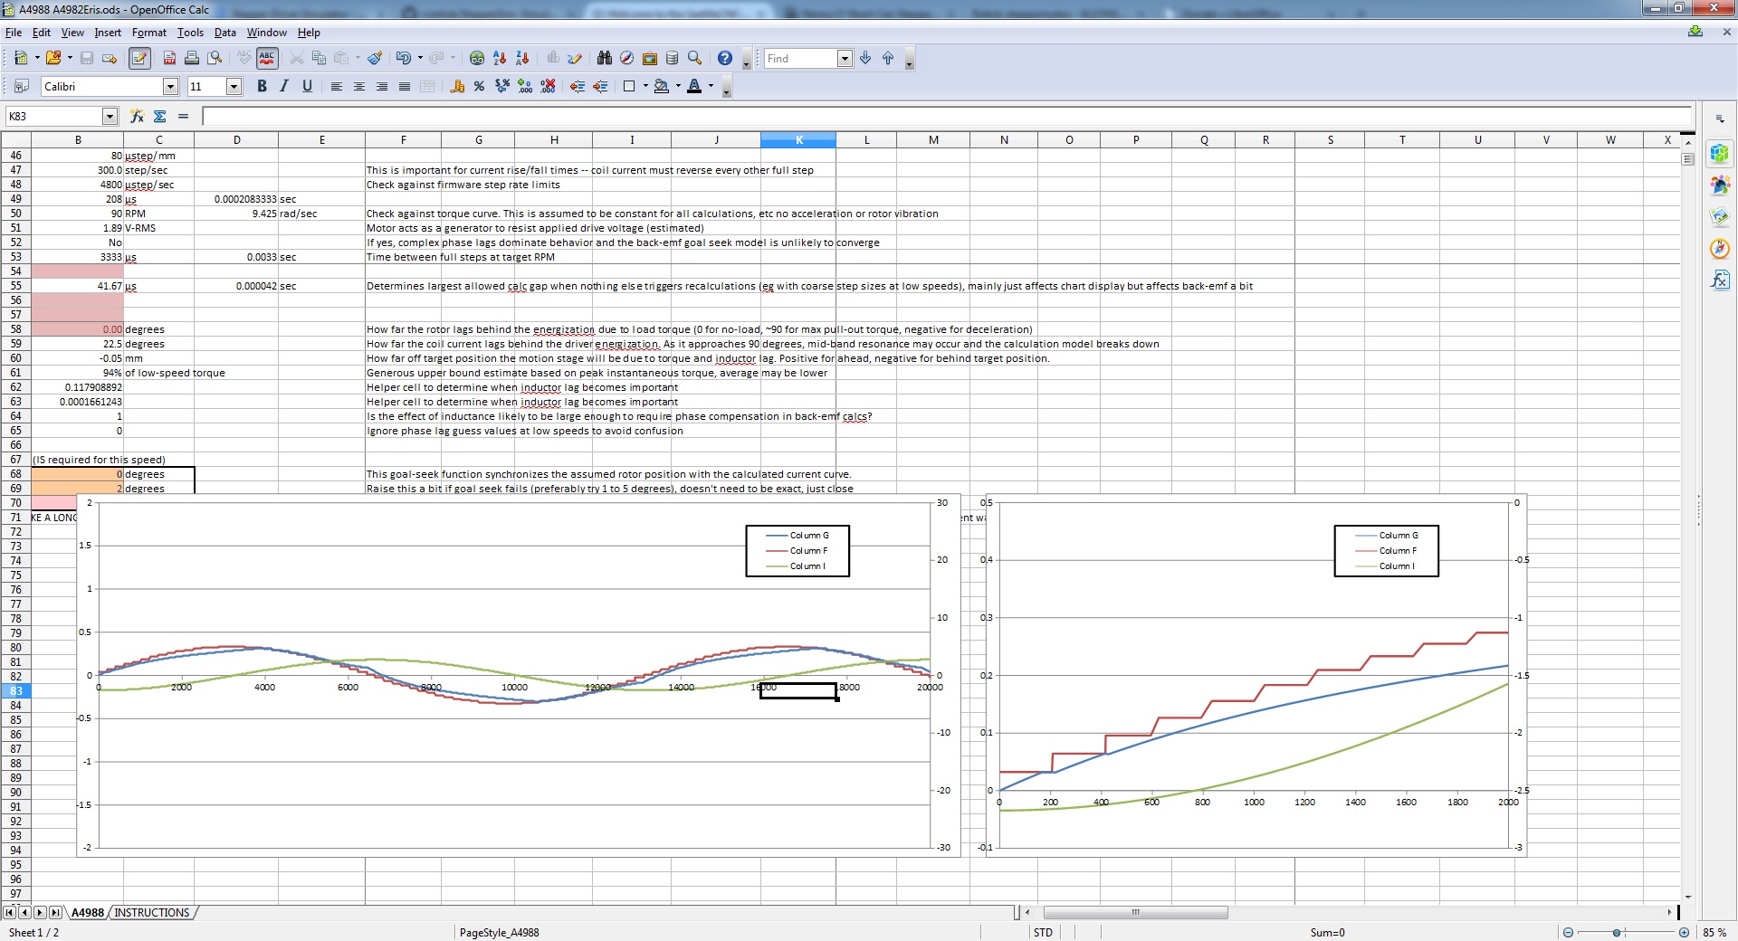Open Find & Replace binoculars icon
This screenshot has width=1738, height=941.
tap(605, 59)
